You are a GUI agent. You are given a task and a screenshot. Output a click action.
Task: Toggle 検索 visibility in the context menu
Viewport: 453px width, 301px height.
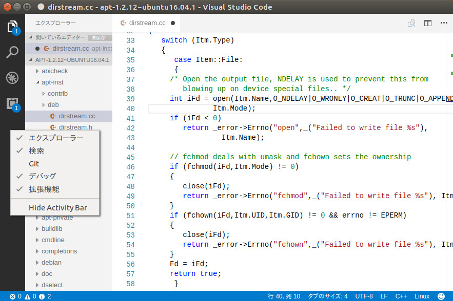click(x=55, y=151)
